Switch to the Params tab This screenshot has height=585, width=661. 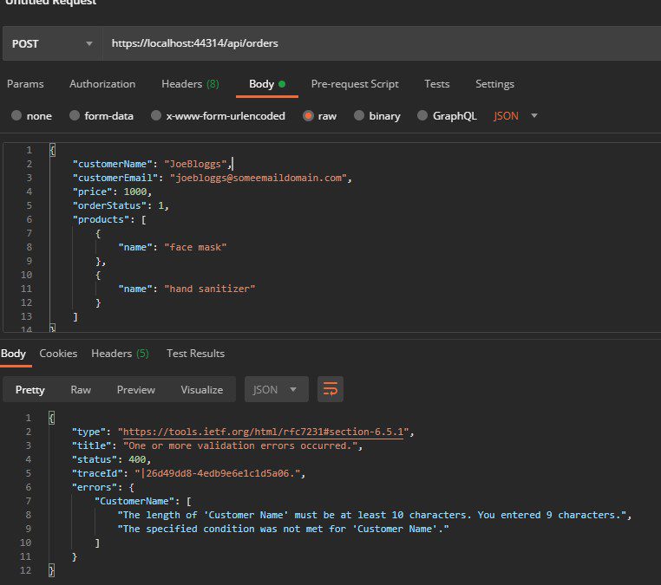[25, 84]
